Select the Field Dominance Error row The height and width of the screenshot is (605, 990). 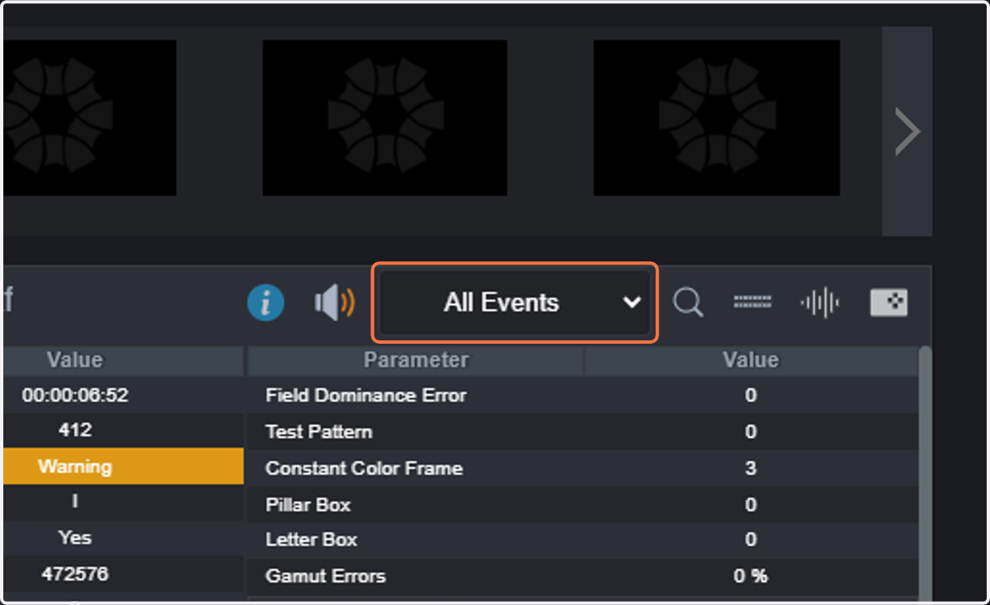(582, 396)
